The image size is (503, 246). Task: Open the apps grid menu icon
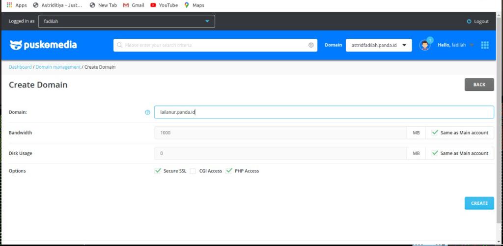pyautogui.click(x=485, y=45)
